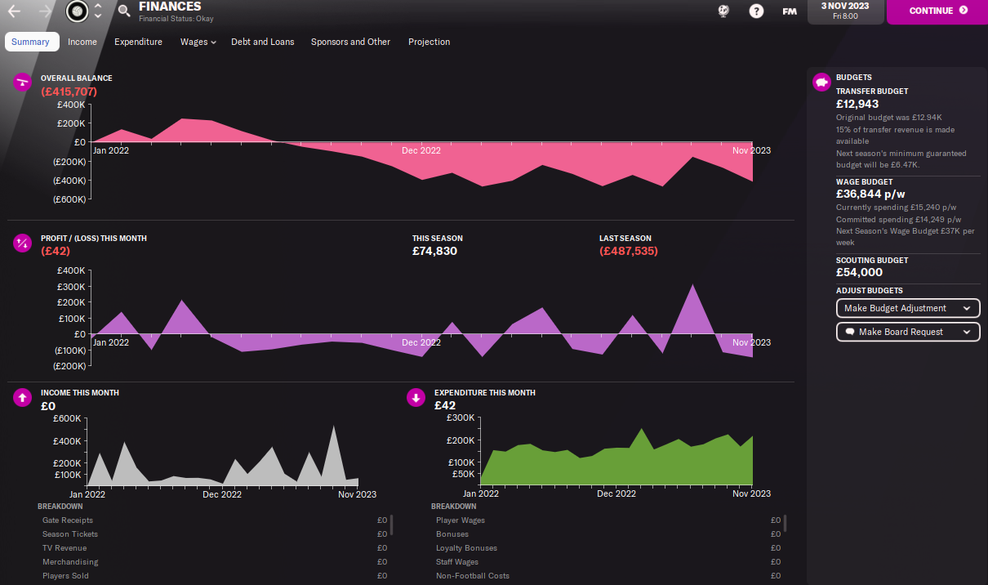Switch to the Projection tab
Screen dimensions: 988x585
(x=429, y=42)
